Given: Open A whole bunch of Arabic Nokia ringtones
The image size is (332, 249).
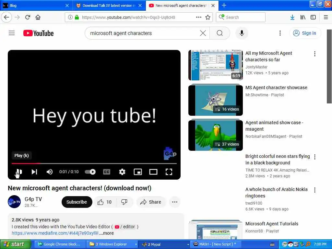Looking at the screenshot, I should coord(276,193).
